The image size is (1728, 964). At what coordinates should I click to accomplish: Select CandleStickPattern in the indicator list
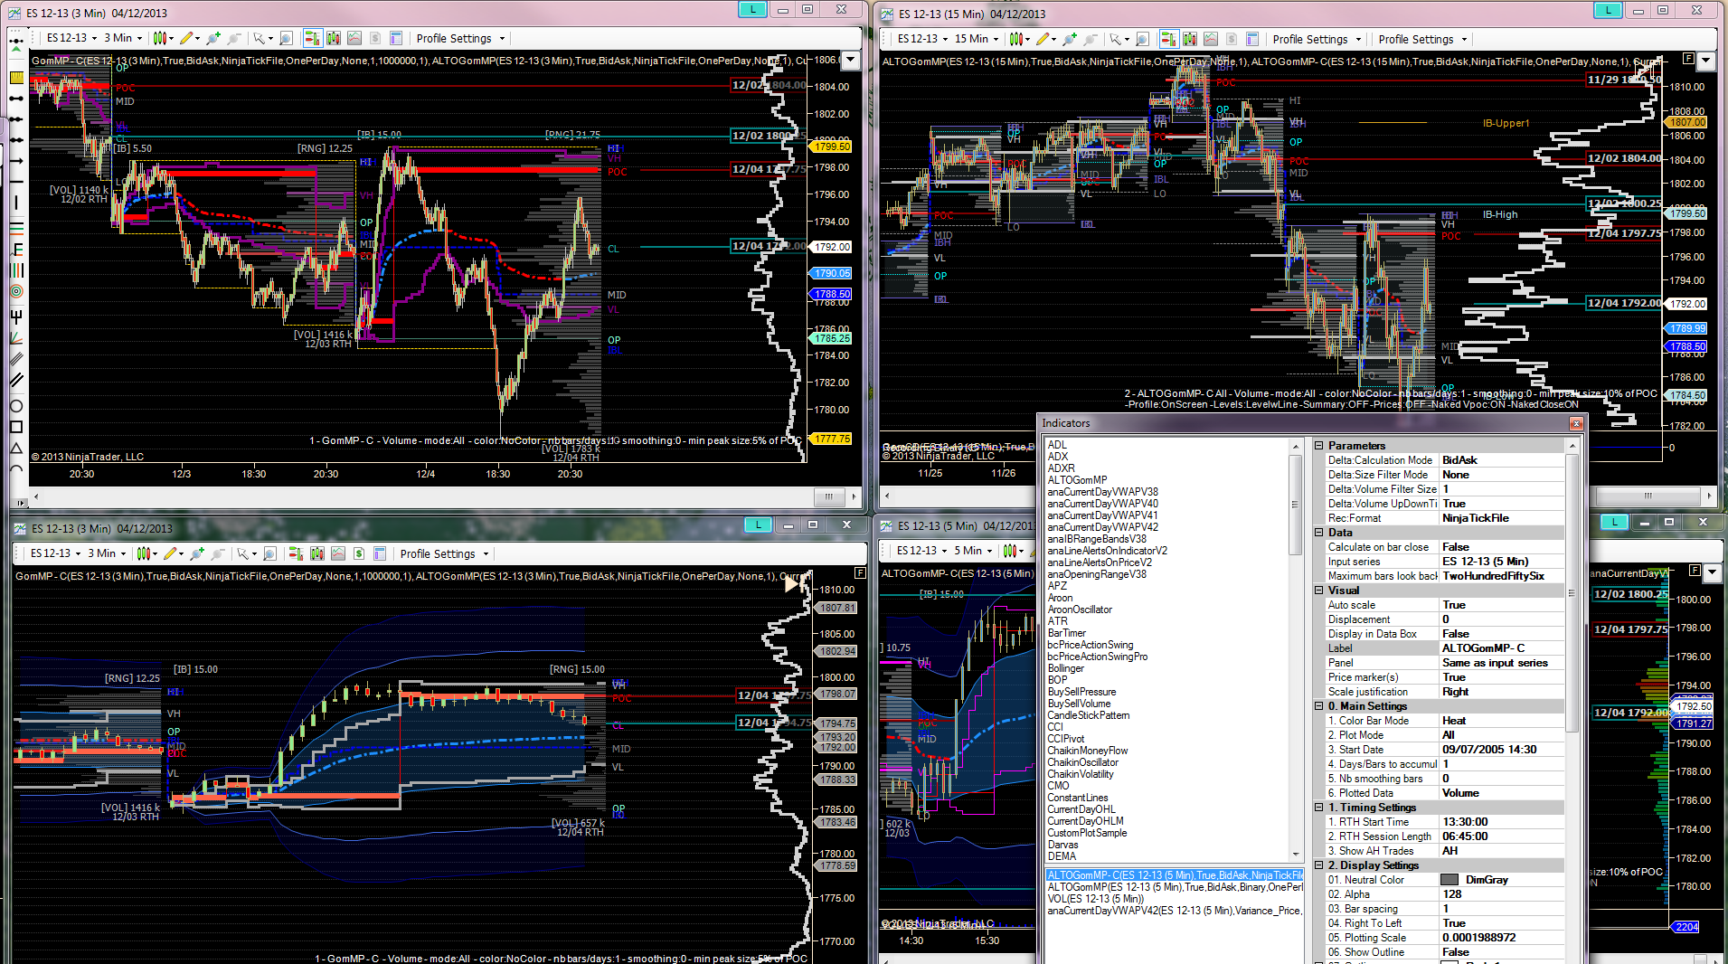pyautogui.click(x=1089, y=715)
